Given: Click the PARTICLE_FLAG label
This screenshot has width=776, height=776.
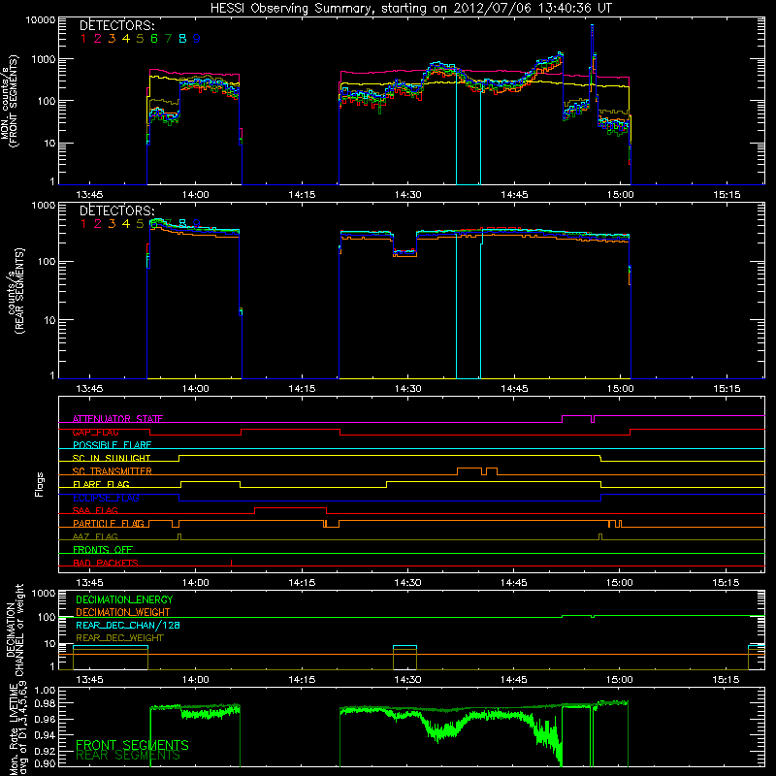Looking at the screenshot, I should coord(109,523).
